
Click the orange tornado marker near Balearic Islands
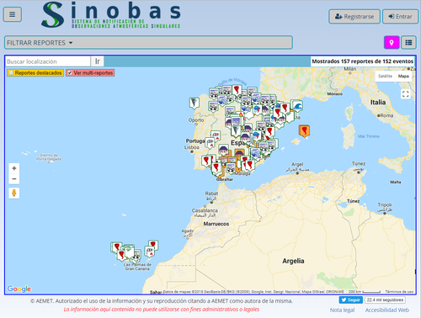click(x=304, y=131)
